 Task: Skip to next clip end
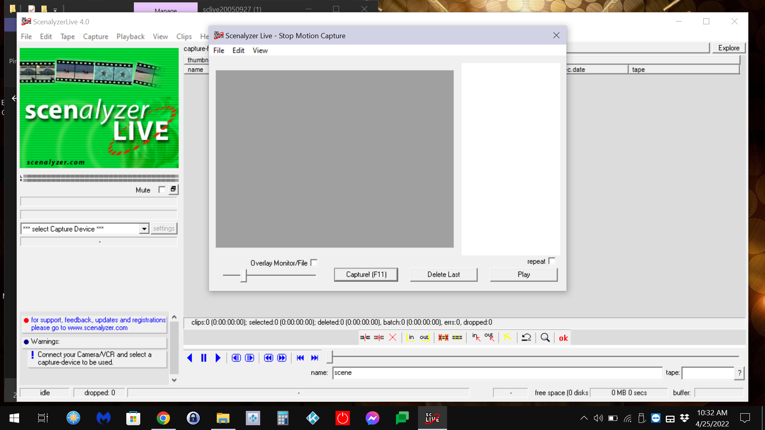tap(315, 358)
